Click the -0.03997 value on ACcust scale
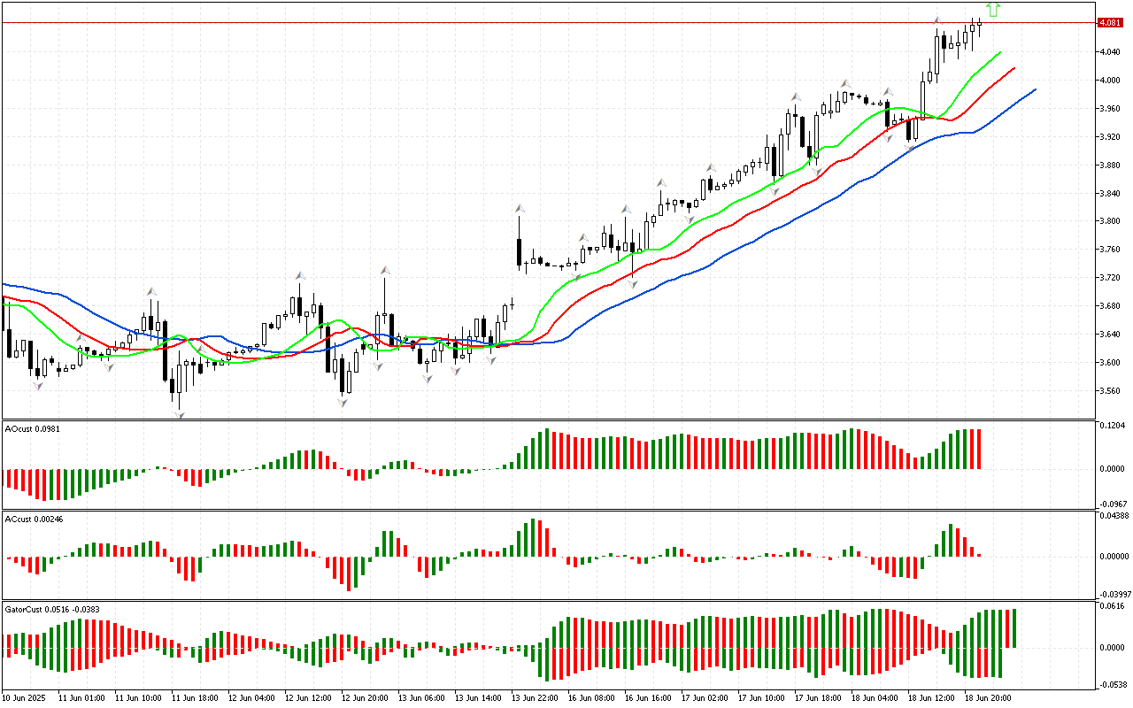The height and width of the screenshot is (708, 1133). point(1114,594)
